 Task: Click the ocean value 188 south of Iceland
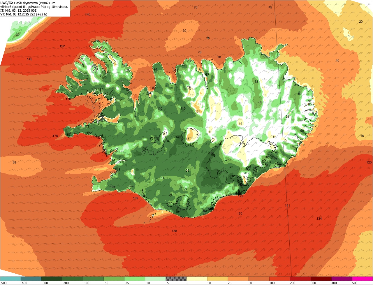pos(174,231)
